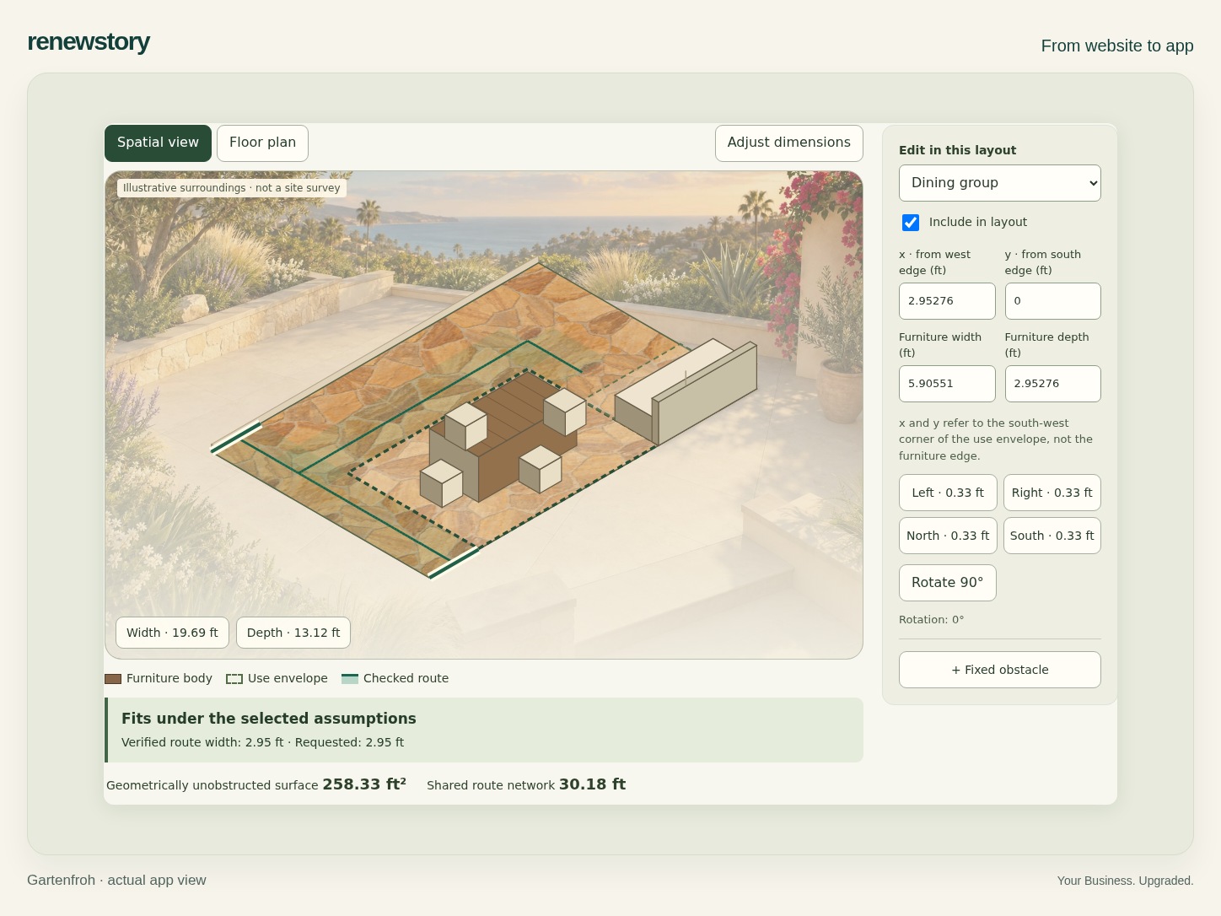Click the Your Business. Upgraded. text
The height and width of the screenshot is (916, 1221).
point(1125,881)
